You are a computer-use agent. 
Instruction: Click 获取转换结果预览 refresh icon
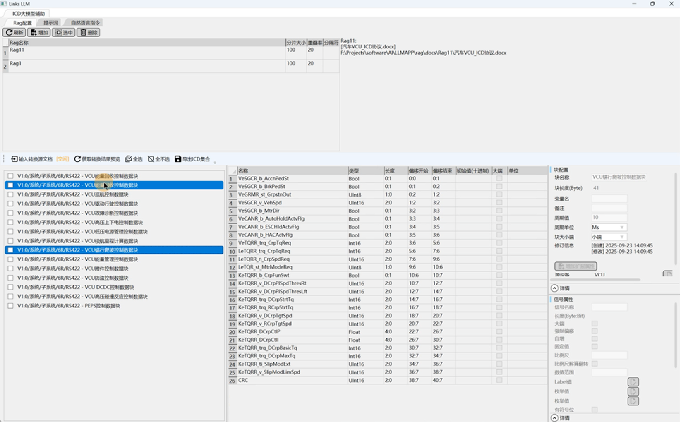[x=77, y=159]
